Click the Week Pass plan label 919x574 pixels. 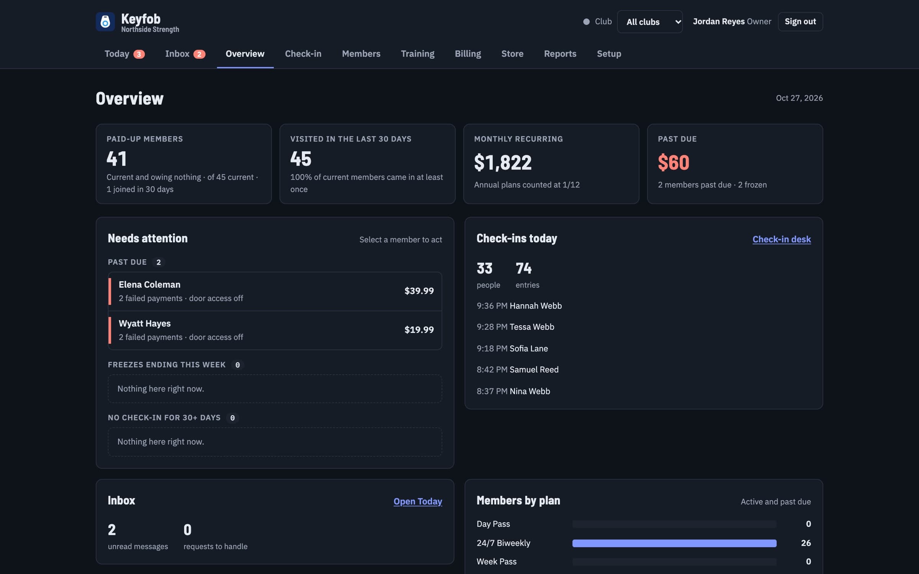coord(496,561)
